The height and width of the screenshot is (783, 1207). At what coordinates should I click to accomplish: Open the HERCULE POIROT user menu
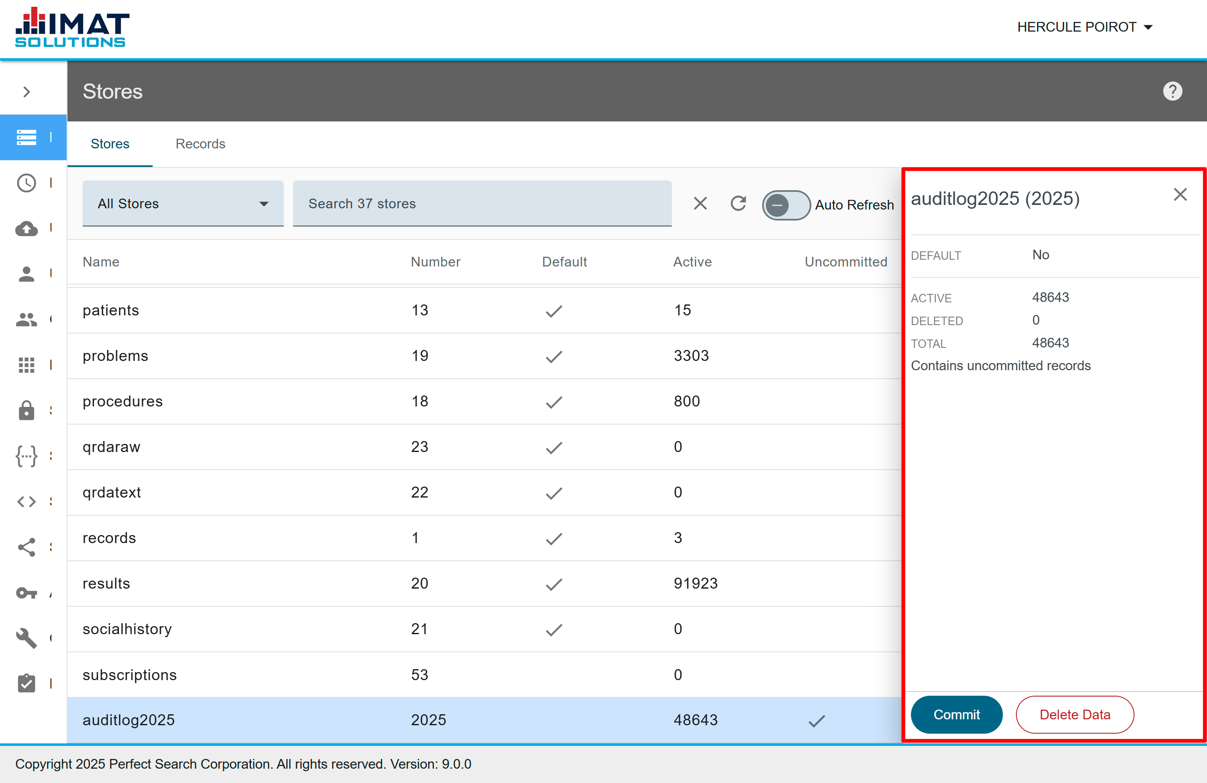click(x=1085, y=27)
